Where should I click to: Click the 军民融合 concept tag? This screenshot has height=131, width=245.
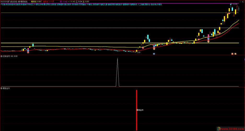(x=82, y=4)
